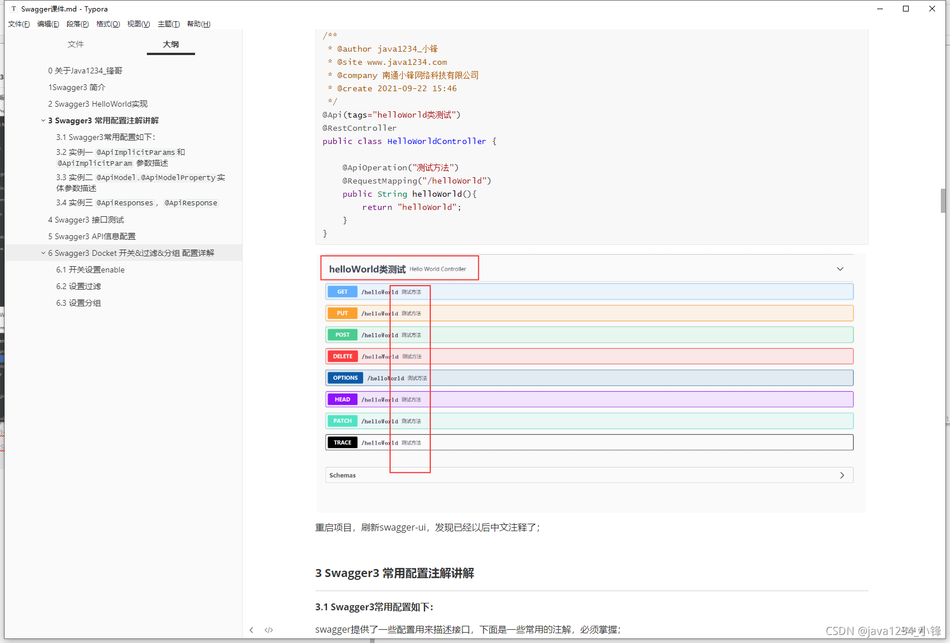The image size is (950, 643).
Task: Go to outline item 3.3 实例二 @ApiModel
Action: coord(141,182)
